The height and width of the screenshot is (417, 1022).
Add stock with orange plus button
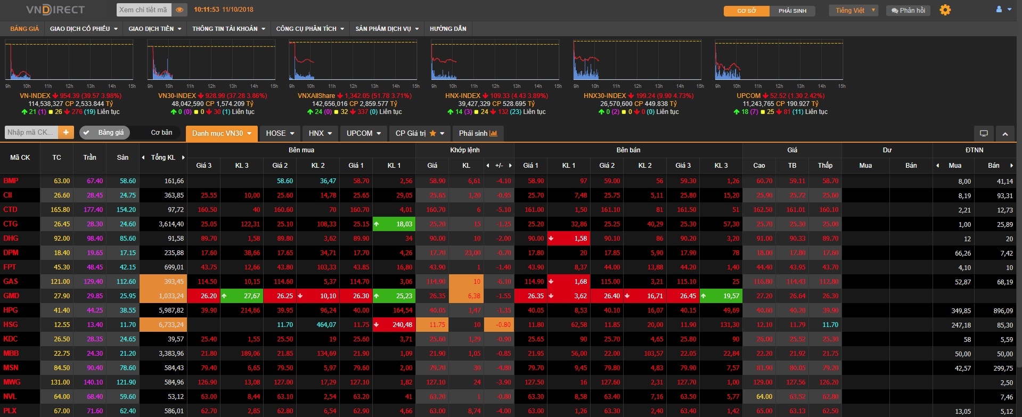pos(66,133)
